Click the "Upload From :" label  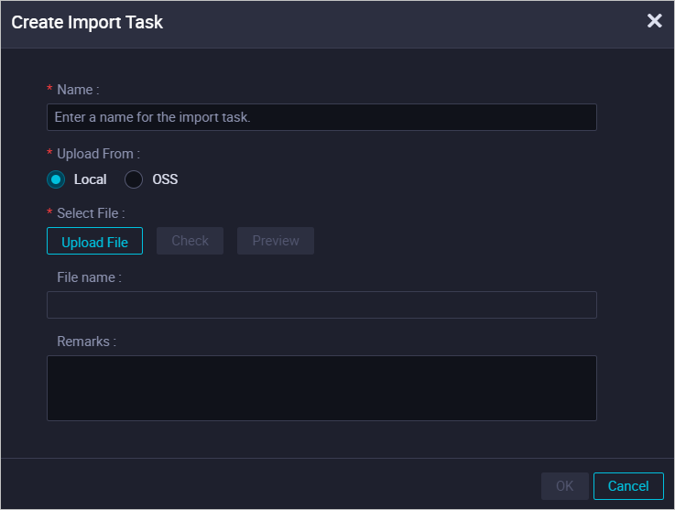click(98, 154)
